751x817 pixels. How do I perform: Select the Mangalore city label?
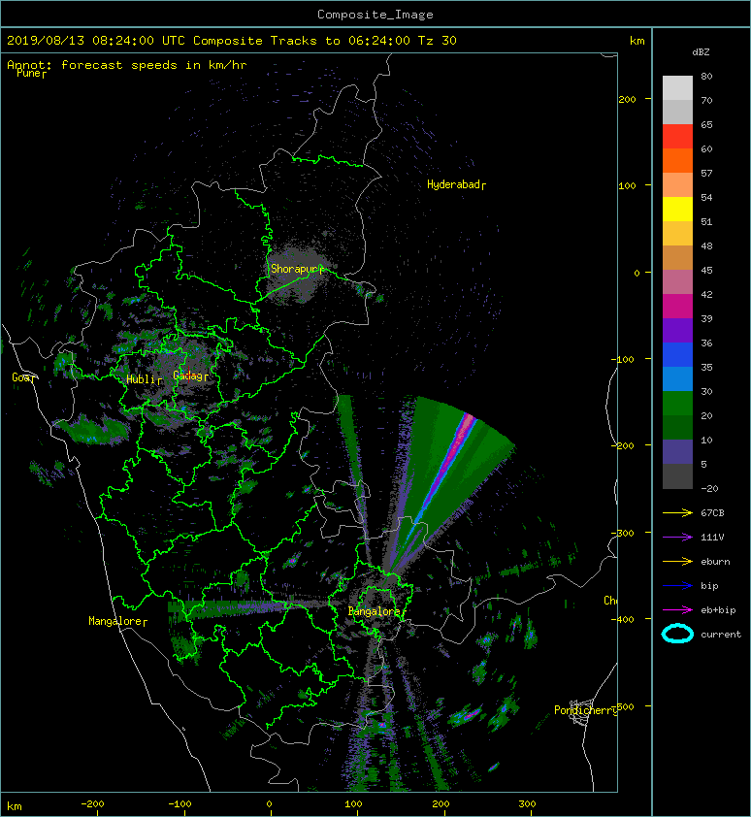[x=117, y=621]
